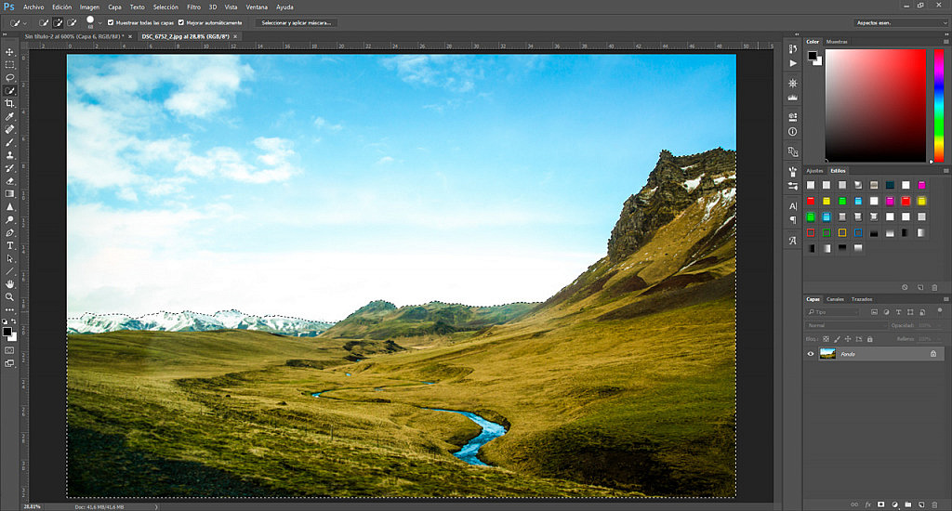Click 'Seleccionar y aplicar máscara...' button

296,22
